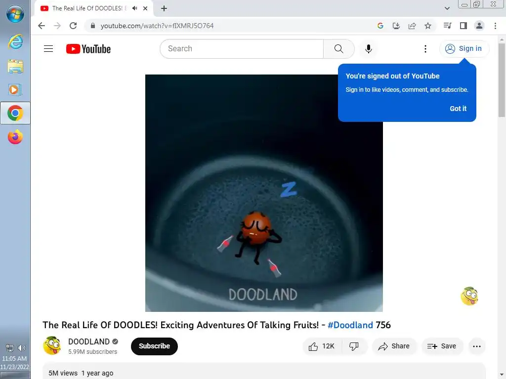Click the video player to pause
This screenshot has height=379, width=506.
click(264, 193)
